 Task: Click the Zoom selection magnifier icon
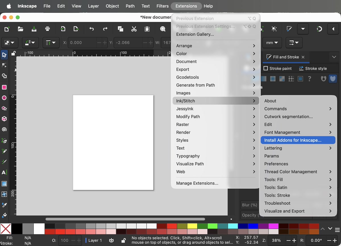pyautogui.click(x=163, y=29)
